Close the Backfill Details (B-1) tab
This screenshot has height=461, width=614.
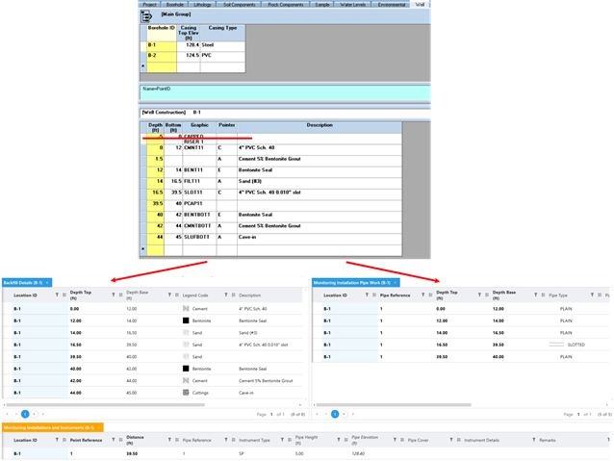tap(47, 283)
